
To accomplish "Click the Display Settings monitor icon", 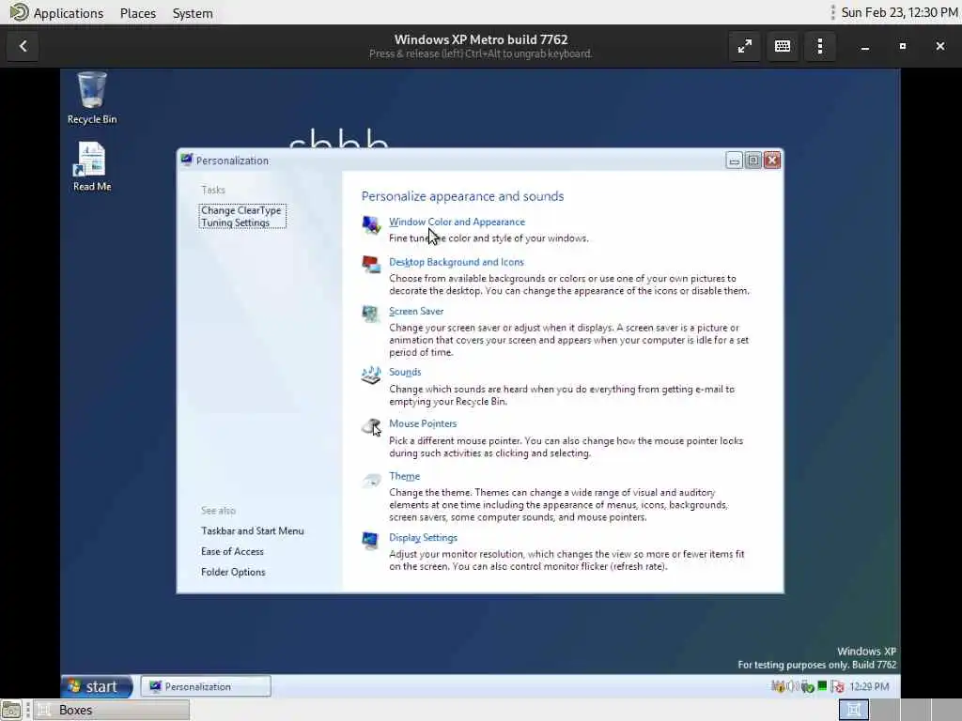I will 370,541.
